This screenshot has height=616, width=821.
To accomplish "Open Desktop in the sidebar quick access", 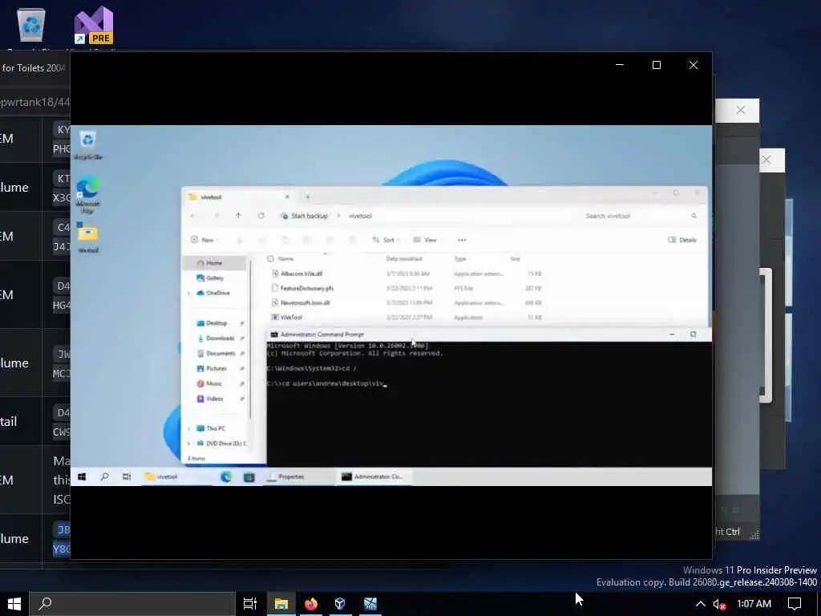I will pos(216,323).
